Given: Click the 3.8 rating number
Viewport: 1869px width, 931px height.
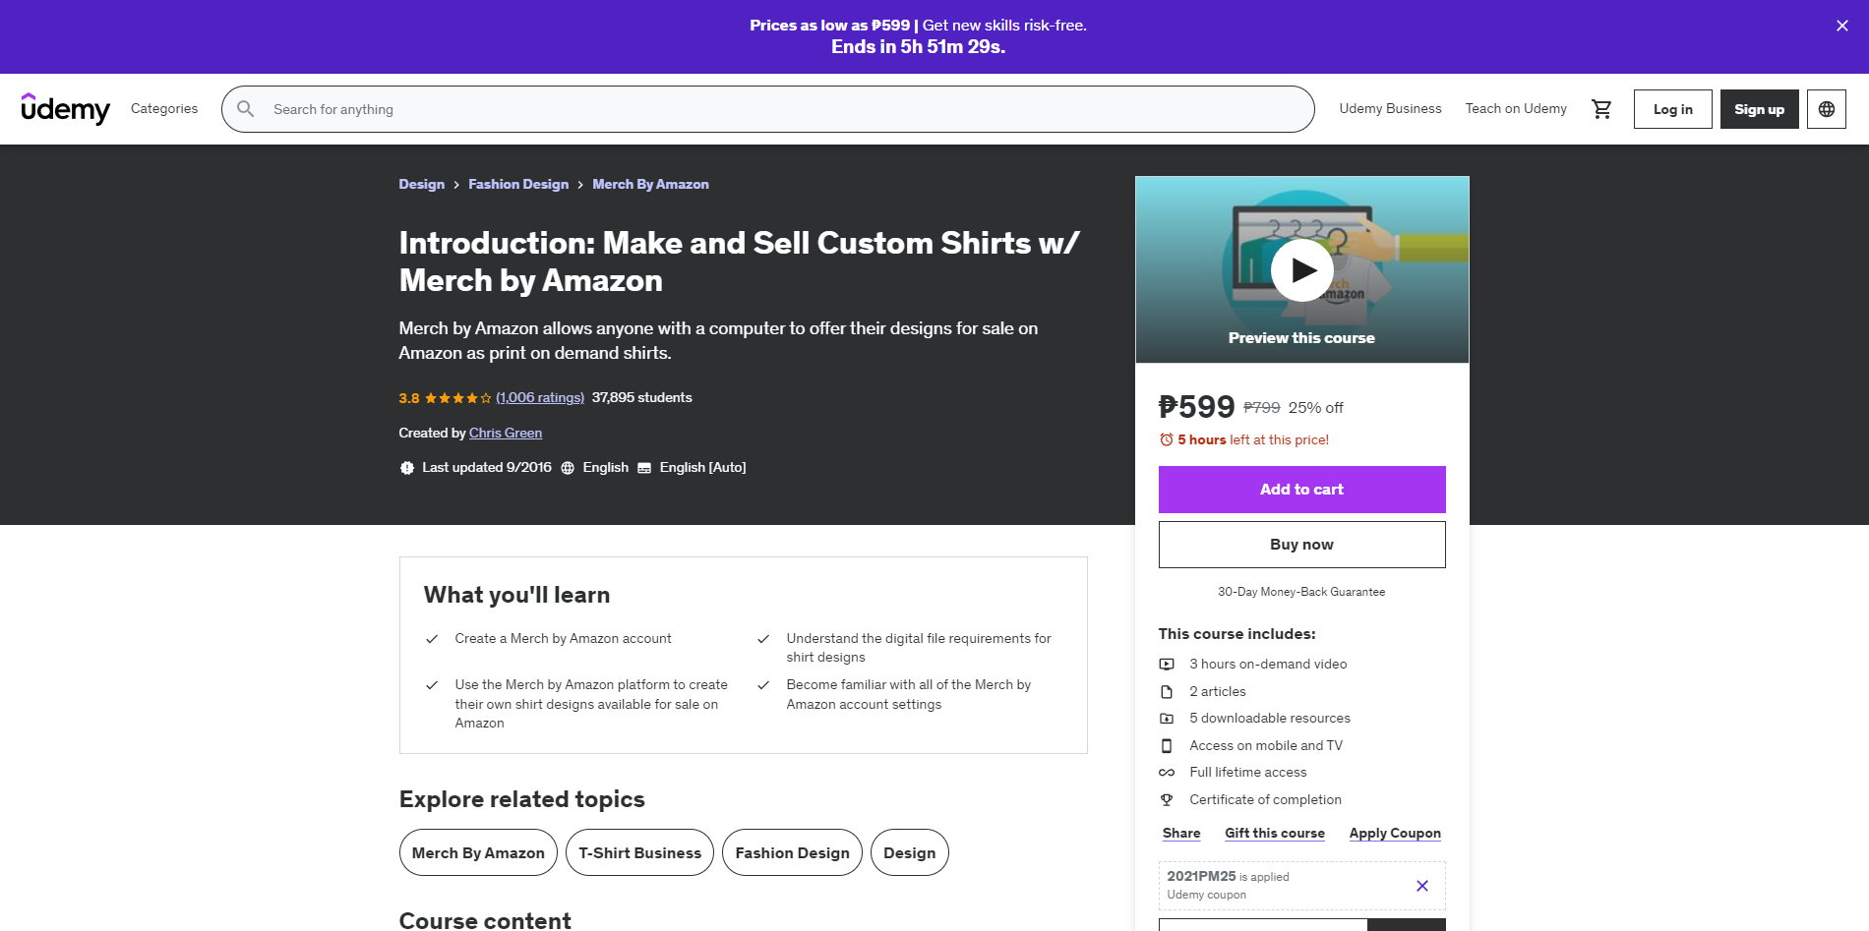Looking at the screenshot, I should pyautogui.click(x=409, y=398).
